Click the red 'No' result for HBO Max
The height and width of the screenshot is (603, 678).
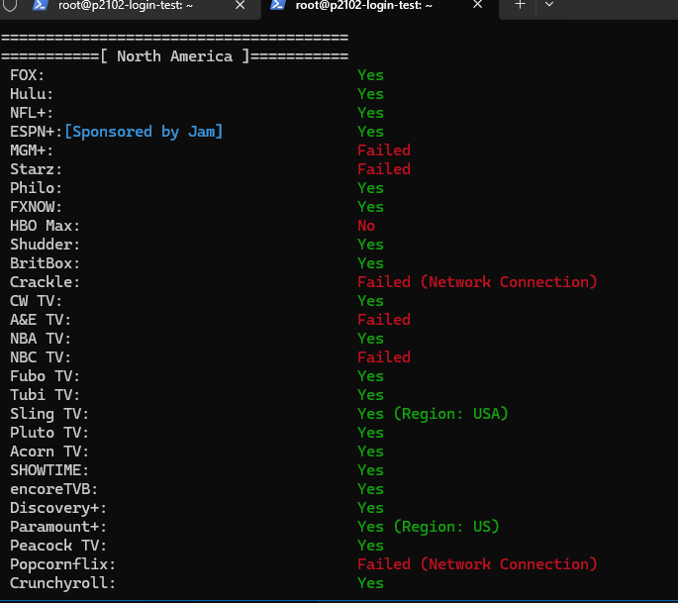coord(366,226)
